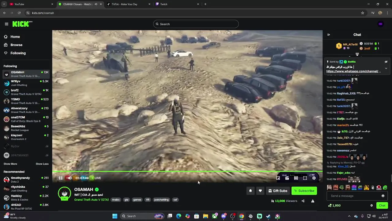
Task: Click Show More in following list
Action: click(x=10, y=164)
